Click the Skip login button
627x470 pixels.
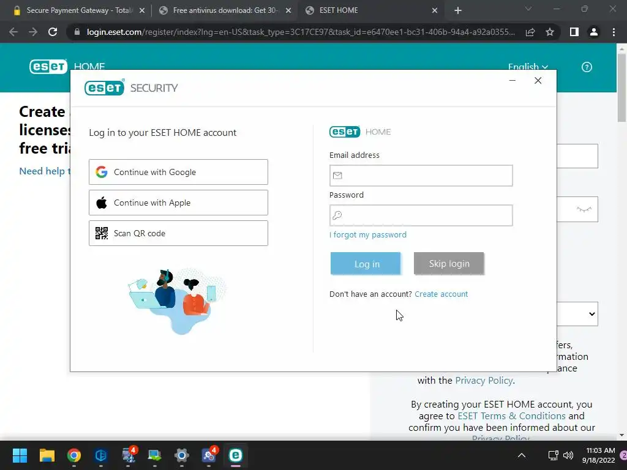449,263
